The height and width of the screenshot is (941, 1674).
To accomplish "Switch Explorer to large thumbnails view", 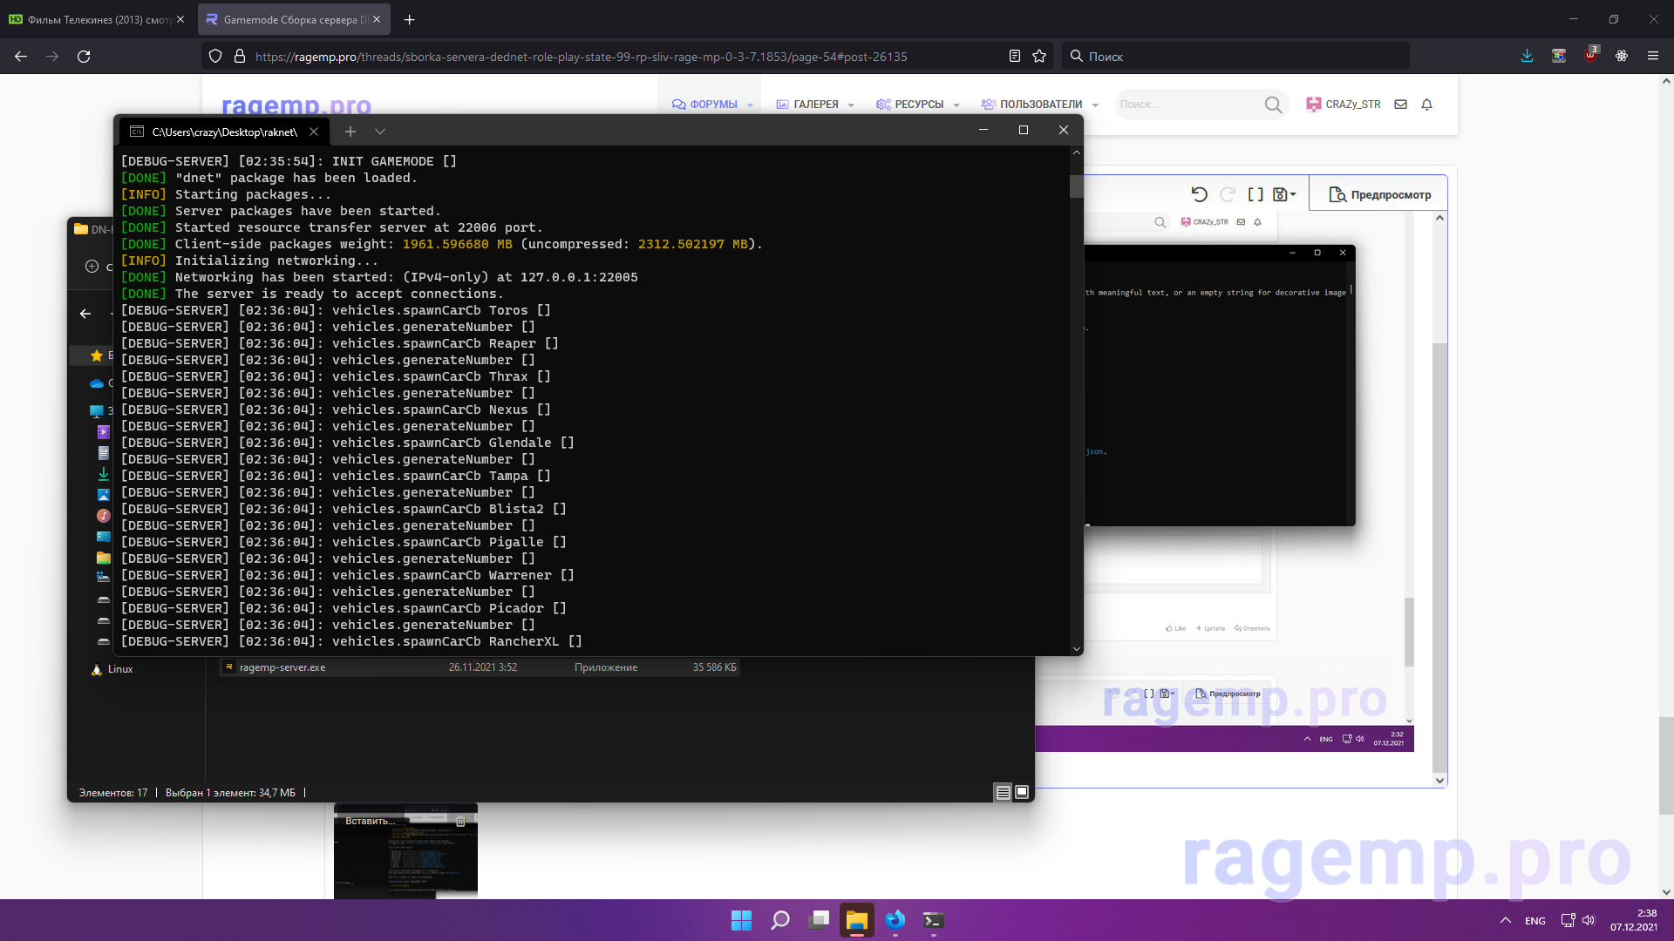I will click(1022, 792).
